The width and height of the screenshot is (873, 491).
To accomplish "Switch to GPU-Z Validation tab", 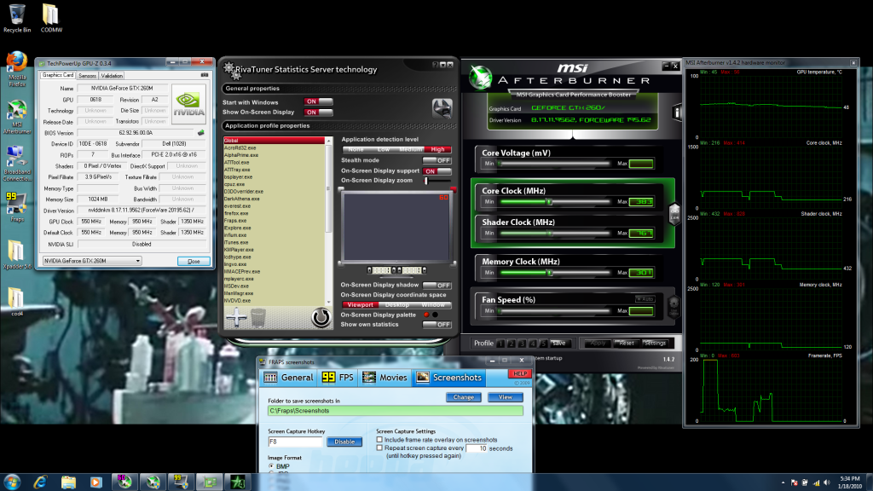I will pos(112,75).
